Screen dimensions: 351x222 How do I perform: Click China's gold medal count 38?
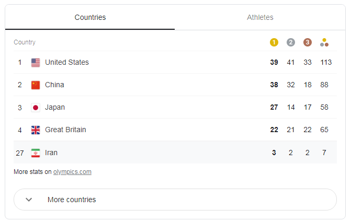point(274,85)
